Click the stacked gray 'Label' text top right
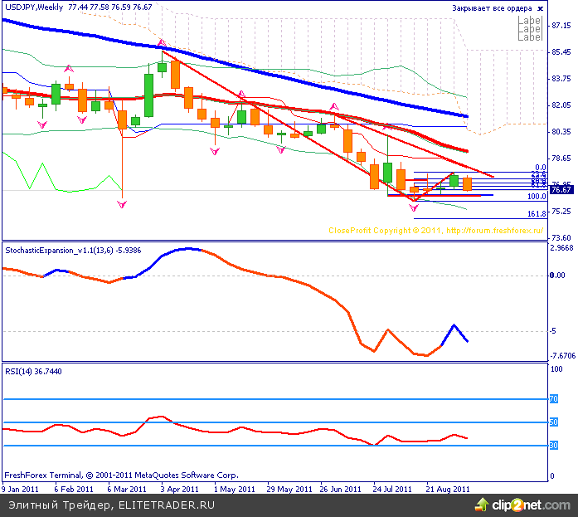Viewport: 578px width, 517px height. (529, 29)
